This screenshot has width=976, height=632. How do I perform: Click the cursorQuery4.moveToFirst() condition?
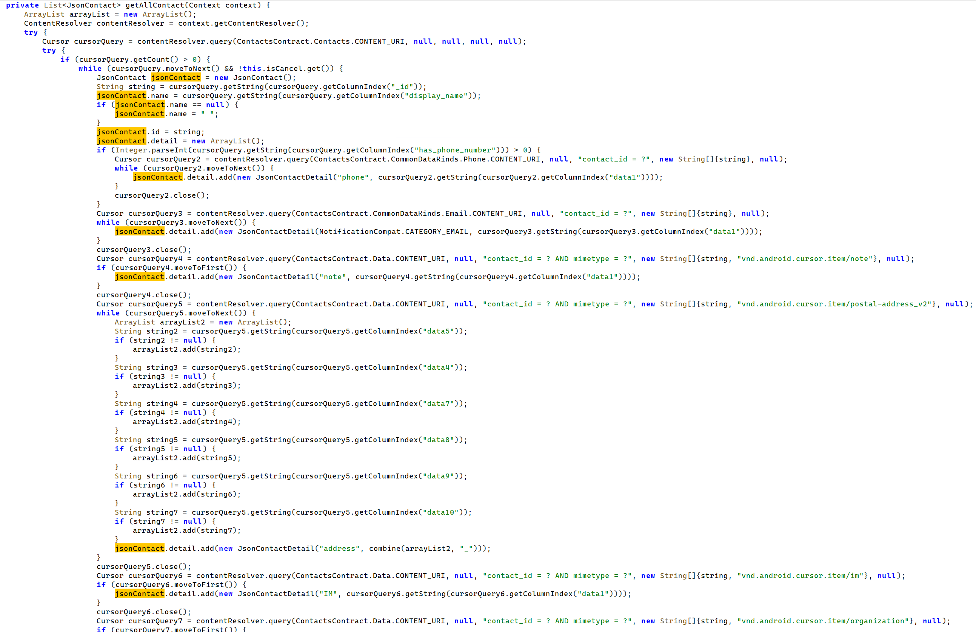tap(176, 268)
